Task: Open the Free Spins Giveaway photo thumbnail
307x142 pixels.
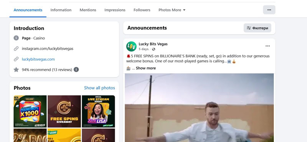Action: coord(64,111)
